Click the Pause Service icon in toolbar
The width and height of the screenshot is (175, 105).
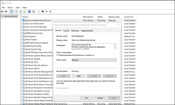(46, 11)
